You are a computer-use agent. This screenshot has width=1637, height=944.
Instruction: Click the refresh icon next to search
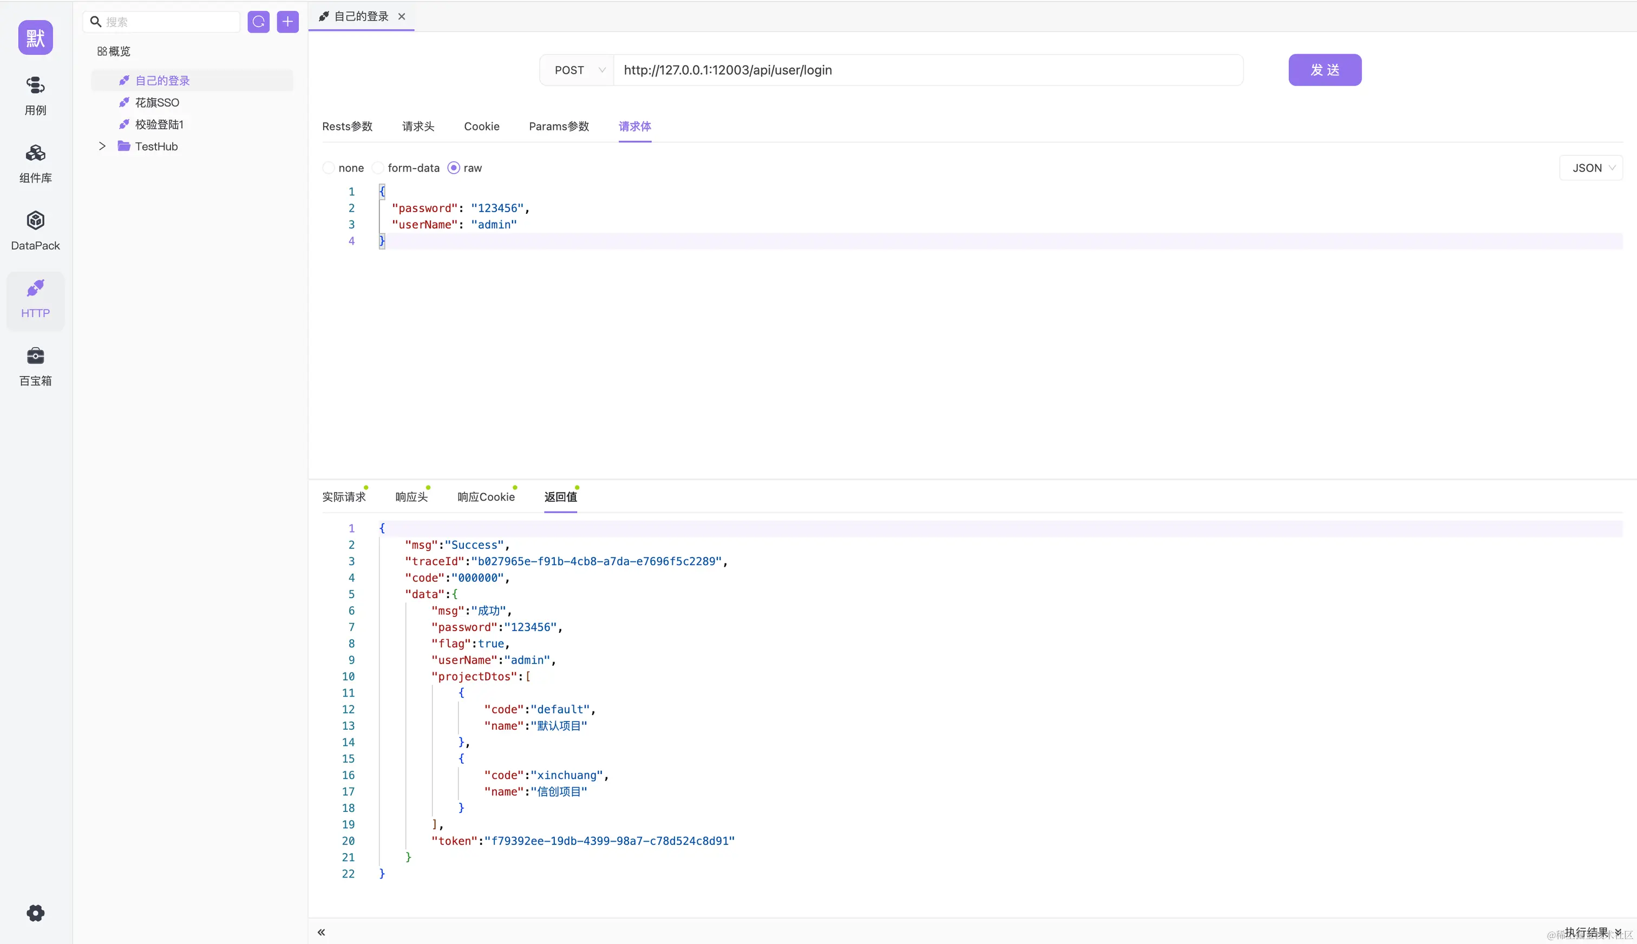tap(258, 22)
